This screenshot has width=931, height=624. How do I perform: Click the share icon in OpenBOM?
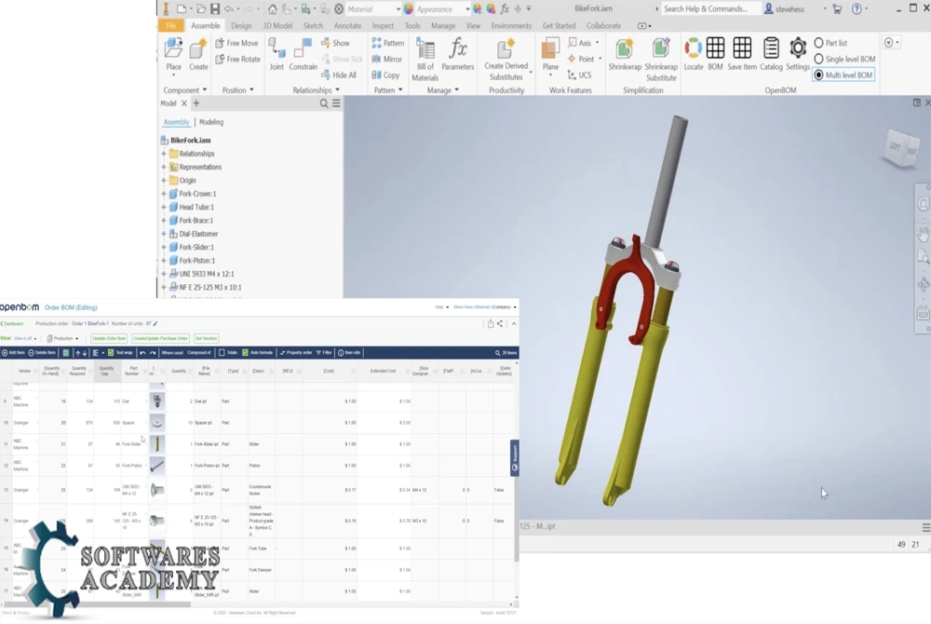pos(500,323)
